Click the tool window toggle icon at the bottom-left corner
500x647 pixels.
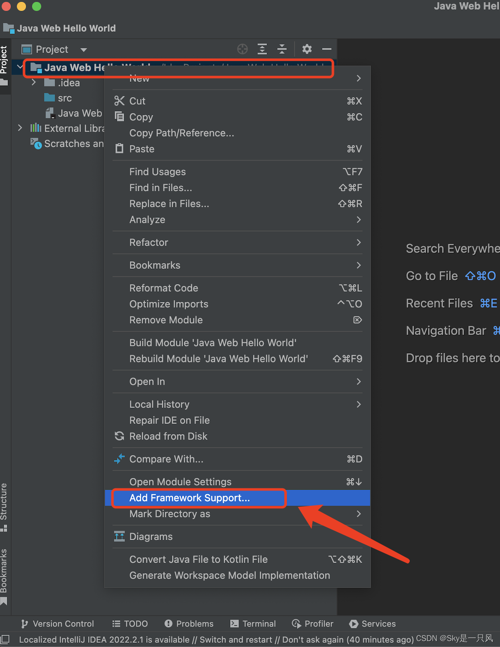pyautogui.click(x=5, y=639)
